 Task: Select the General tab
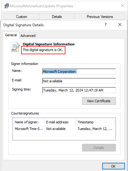[11, 35]
